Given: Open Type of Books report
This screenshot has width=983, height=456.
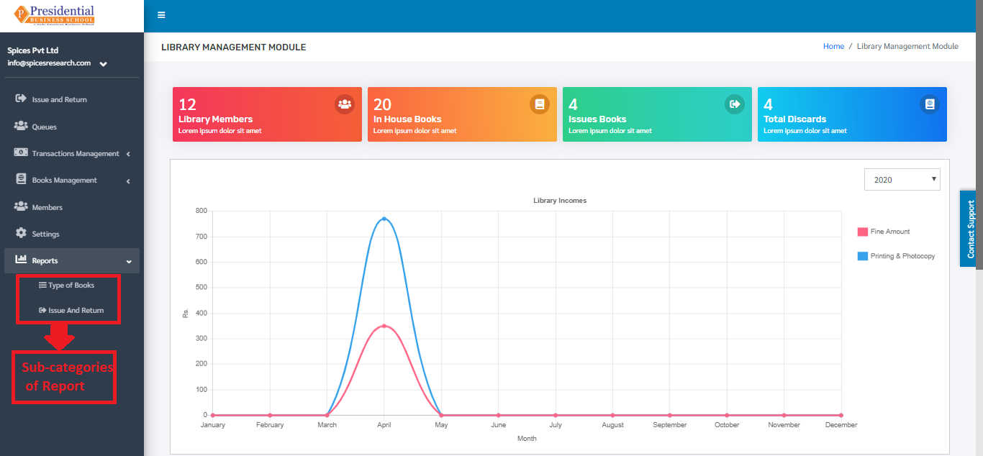Looking at the screenshot, I should pyautogui.click(x=67, y=286).
